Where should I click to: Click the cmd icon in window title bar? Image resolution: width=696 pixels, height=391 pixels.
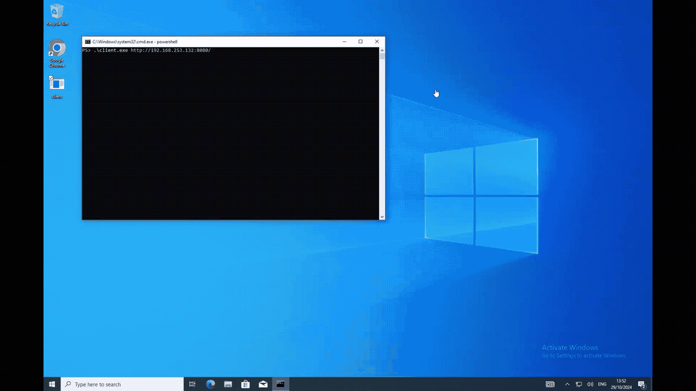88,42
